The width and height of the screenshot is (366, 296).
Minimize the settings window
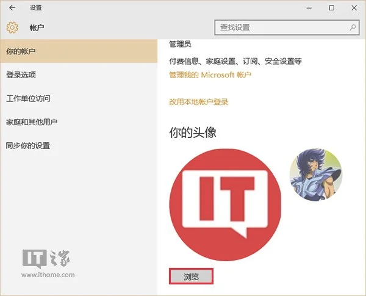309,8
